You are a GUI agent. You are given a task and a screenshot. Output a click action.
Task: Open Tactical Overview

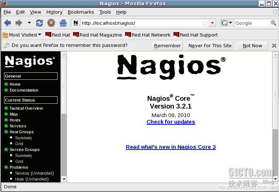[x=26, y=108]
